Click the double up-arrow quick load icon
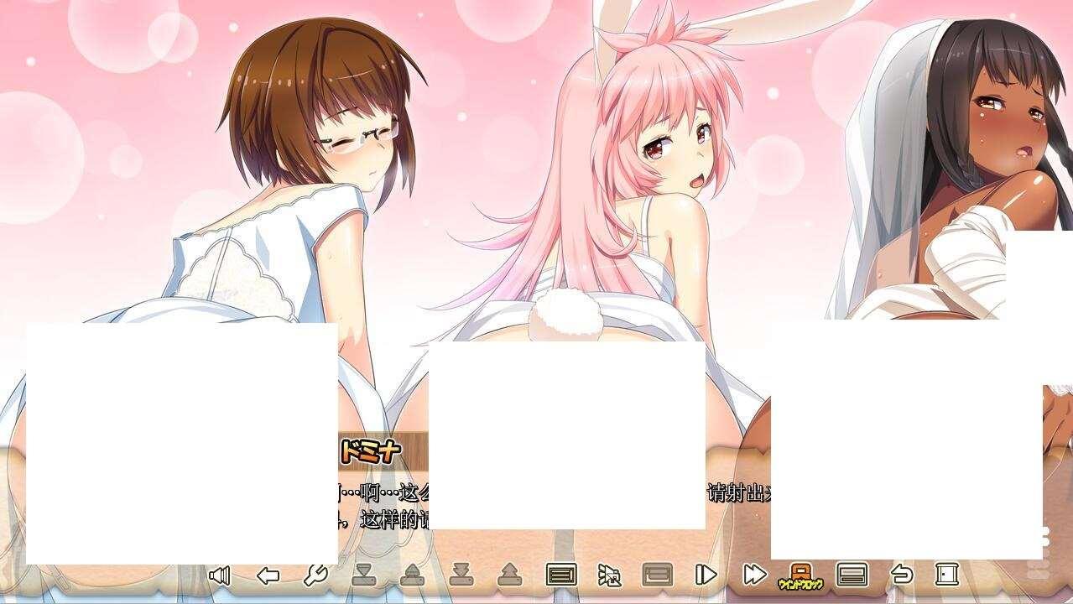The width and height of the screenshot is (1073, 604). (509, 575)
